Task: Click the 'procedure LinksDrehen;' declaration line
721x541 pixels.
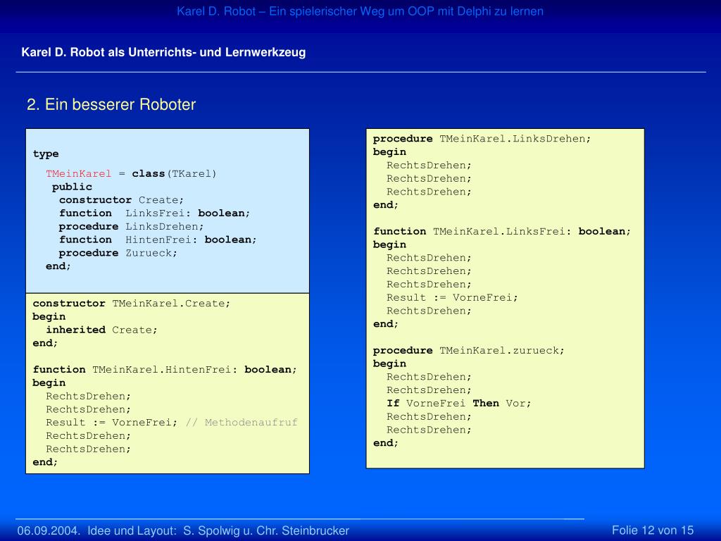Action: click(131, 227)
